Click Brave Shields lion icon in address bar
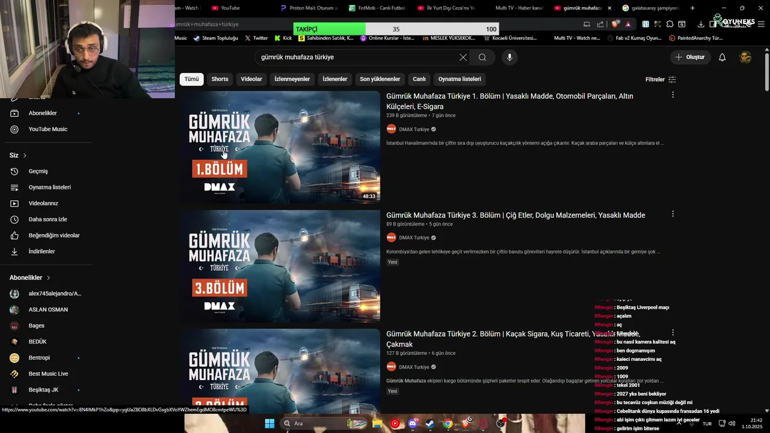 (x=615, y=24)
